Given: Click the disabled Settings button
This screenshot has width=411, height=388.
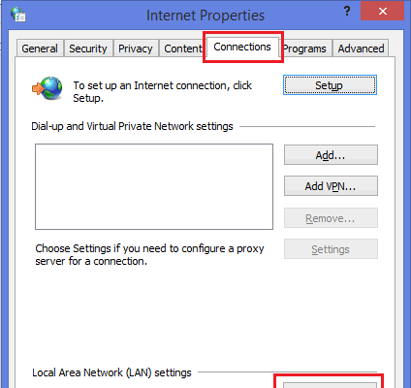Looking at the screenshot, I should [x=331, y=249].
